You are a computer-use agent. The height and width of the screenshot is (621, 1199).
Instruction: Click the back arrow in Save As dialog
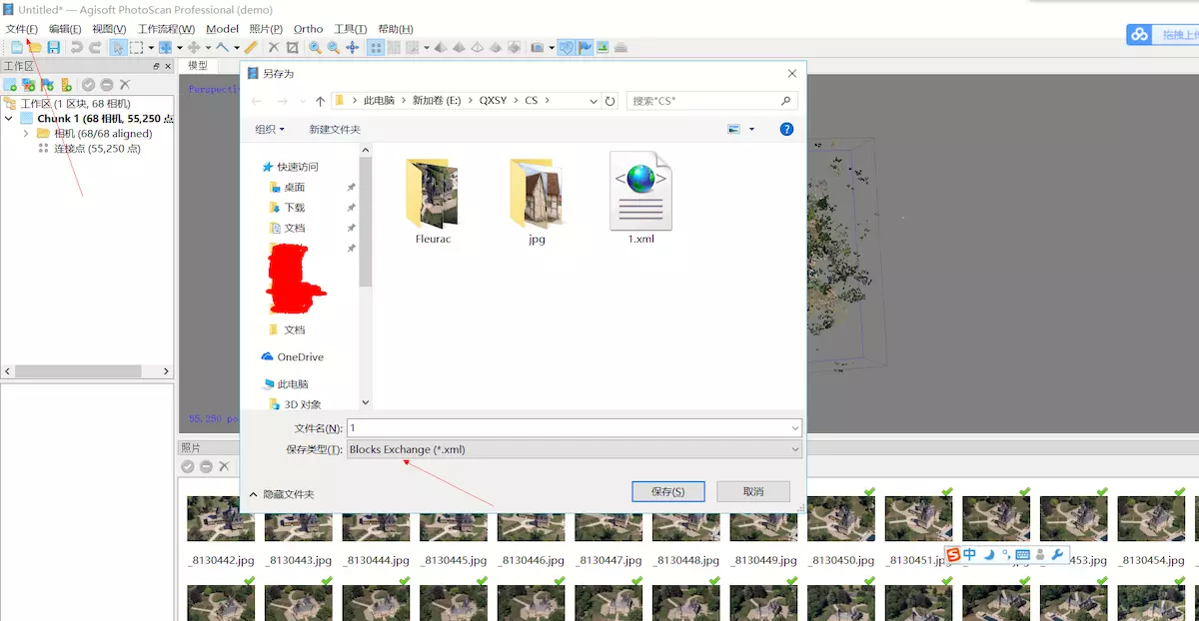click(x=257, y=101)
